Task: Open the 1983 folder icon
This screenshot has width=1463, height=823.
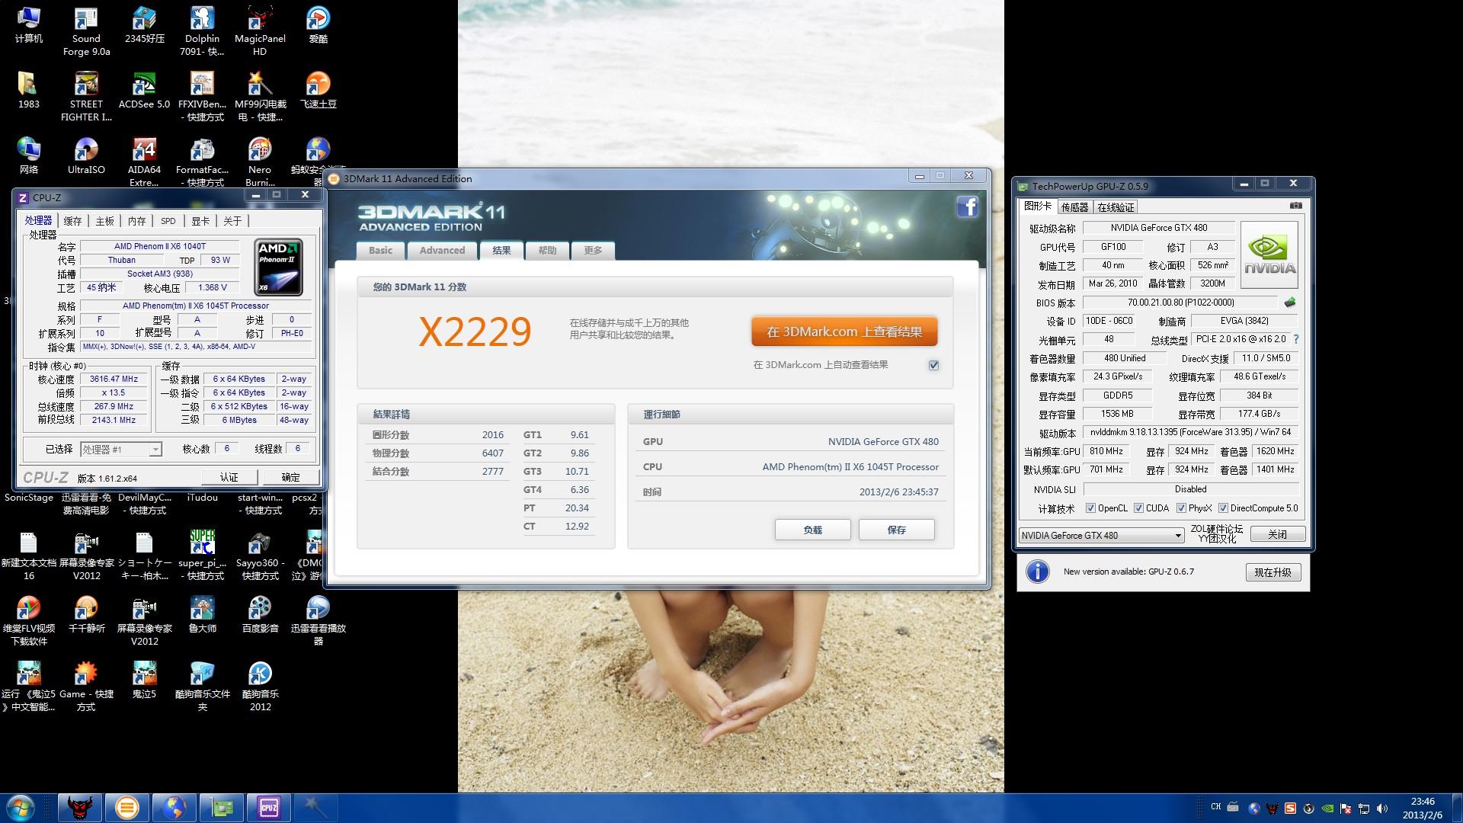Action: pyautogui.click(x=28, y=91)
